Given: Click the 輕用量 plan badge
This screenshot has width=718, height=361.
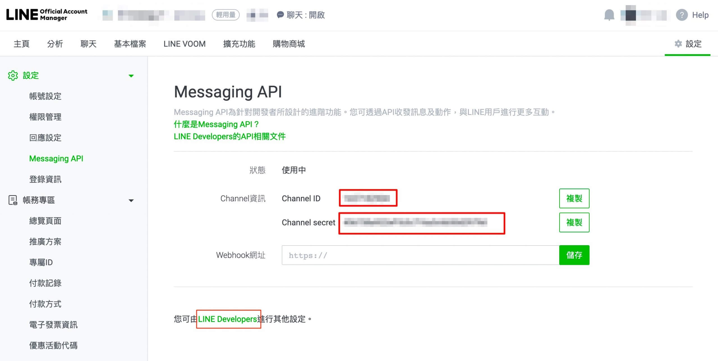Looking at the screenshot, I should tap(226, 15).
